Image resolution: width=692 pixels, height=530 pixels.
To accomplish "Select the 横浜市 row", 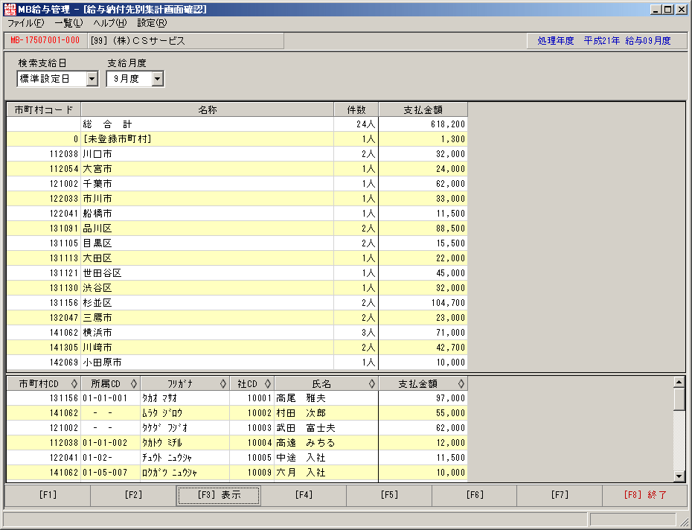I will pyautogui.click(x=237, y=333).
